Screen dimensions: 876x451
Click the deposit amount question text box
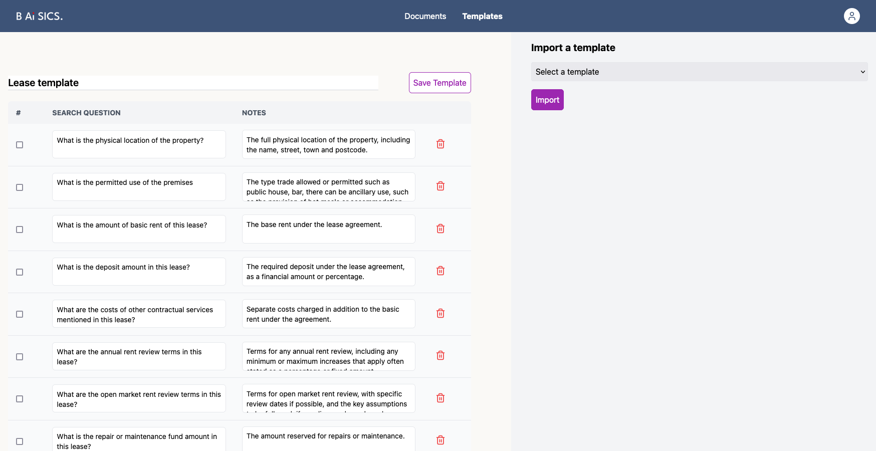(x=139, y=272)
